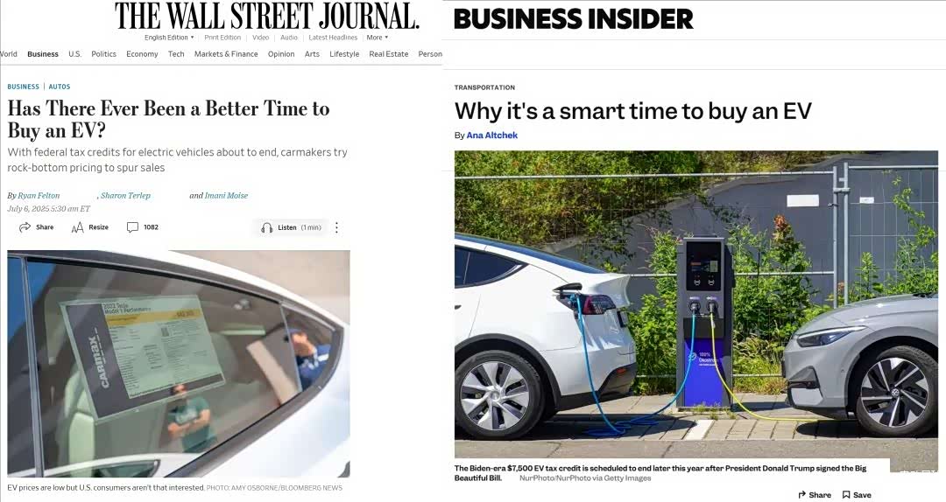Click the Save bookmark icon
The image size is (946, 502).
[846, 495]
